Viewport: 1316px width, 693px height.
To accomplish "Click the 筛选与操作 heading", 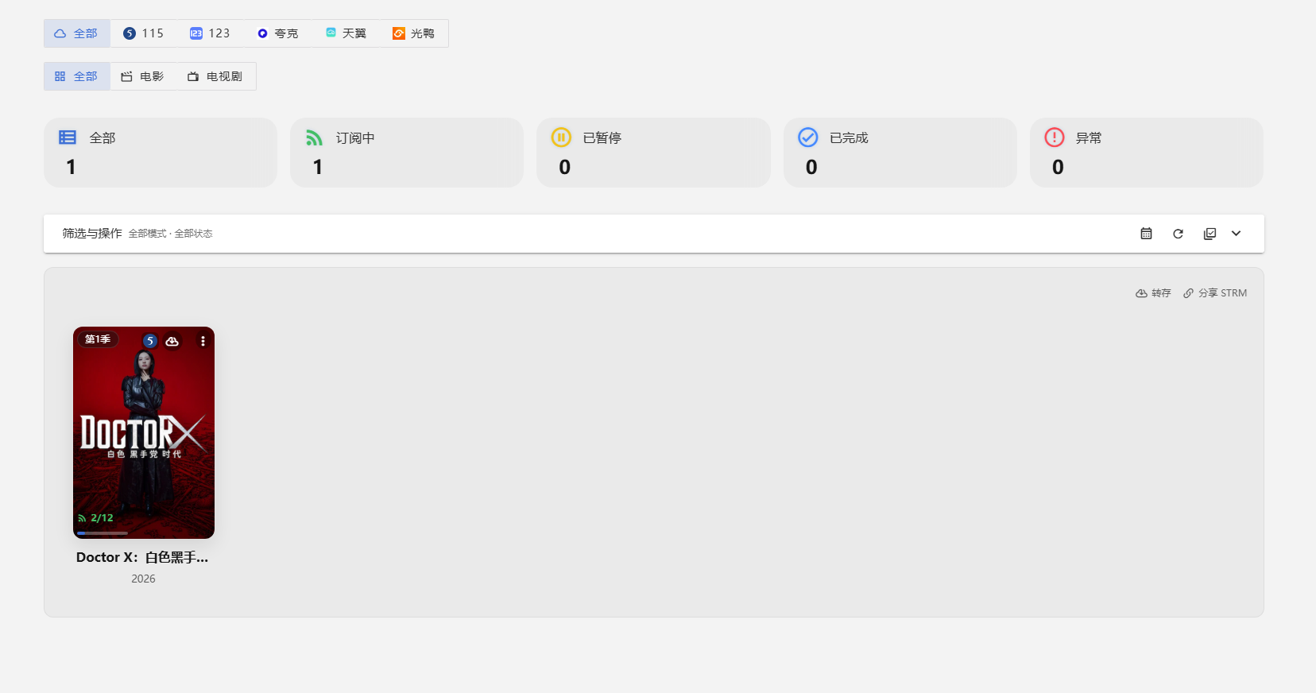I will pyautogui.click(x=92, y=234).
